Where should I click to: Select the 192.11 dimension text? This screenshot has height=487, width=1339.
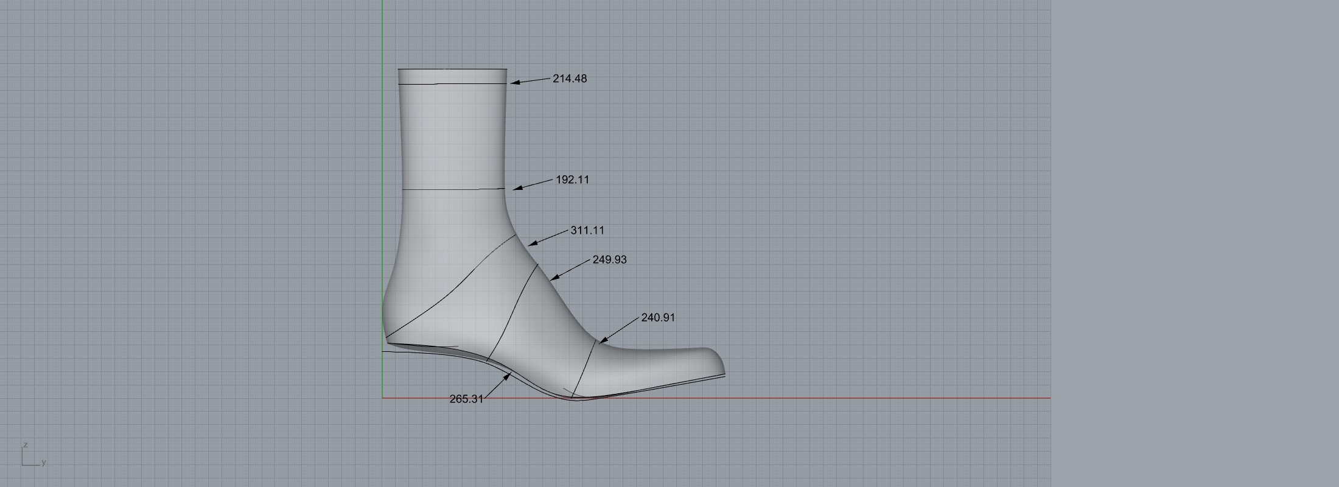[x=572, y=180]
